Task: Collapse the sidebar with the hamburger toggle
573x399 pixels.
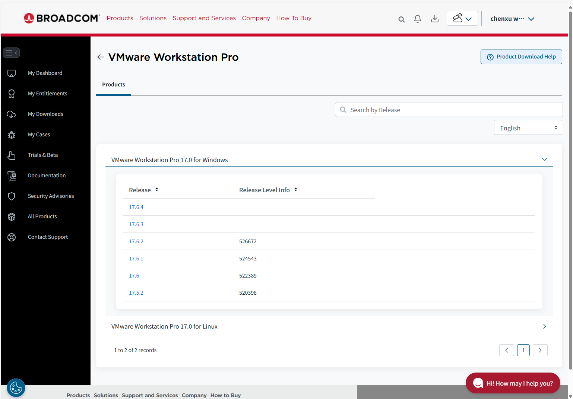Action: click(x=11, y=53)
